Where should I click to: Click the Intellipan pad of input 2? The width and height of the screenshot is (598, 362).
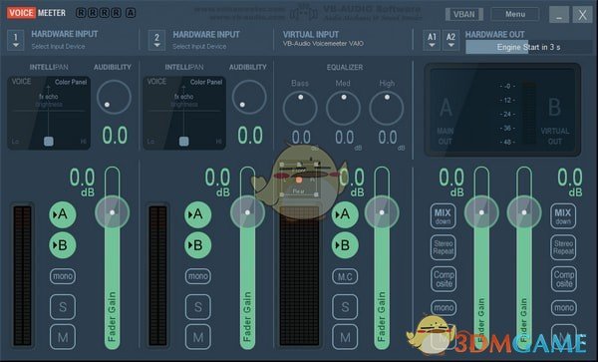184,113
